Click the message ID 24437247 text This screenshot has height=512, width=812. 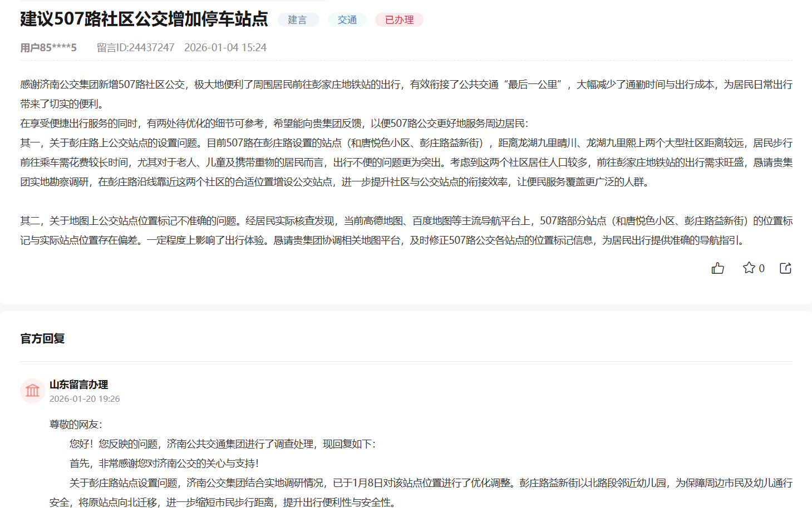coord(133,47)
